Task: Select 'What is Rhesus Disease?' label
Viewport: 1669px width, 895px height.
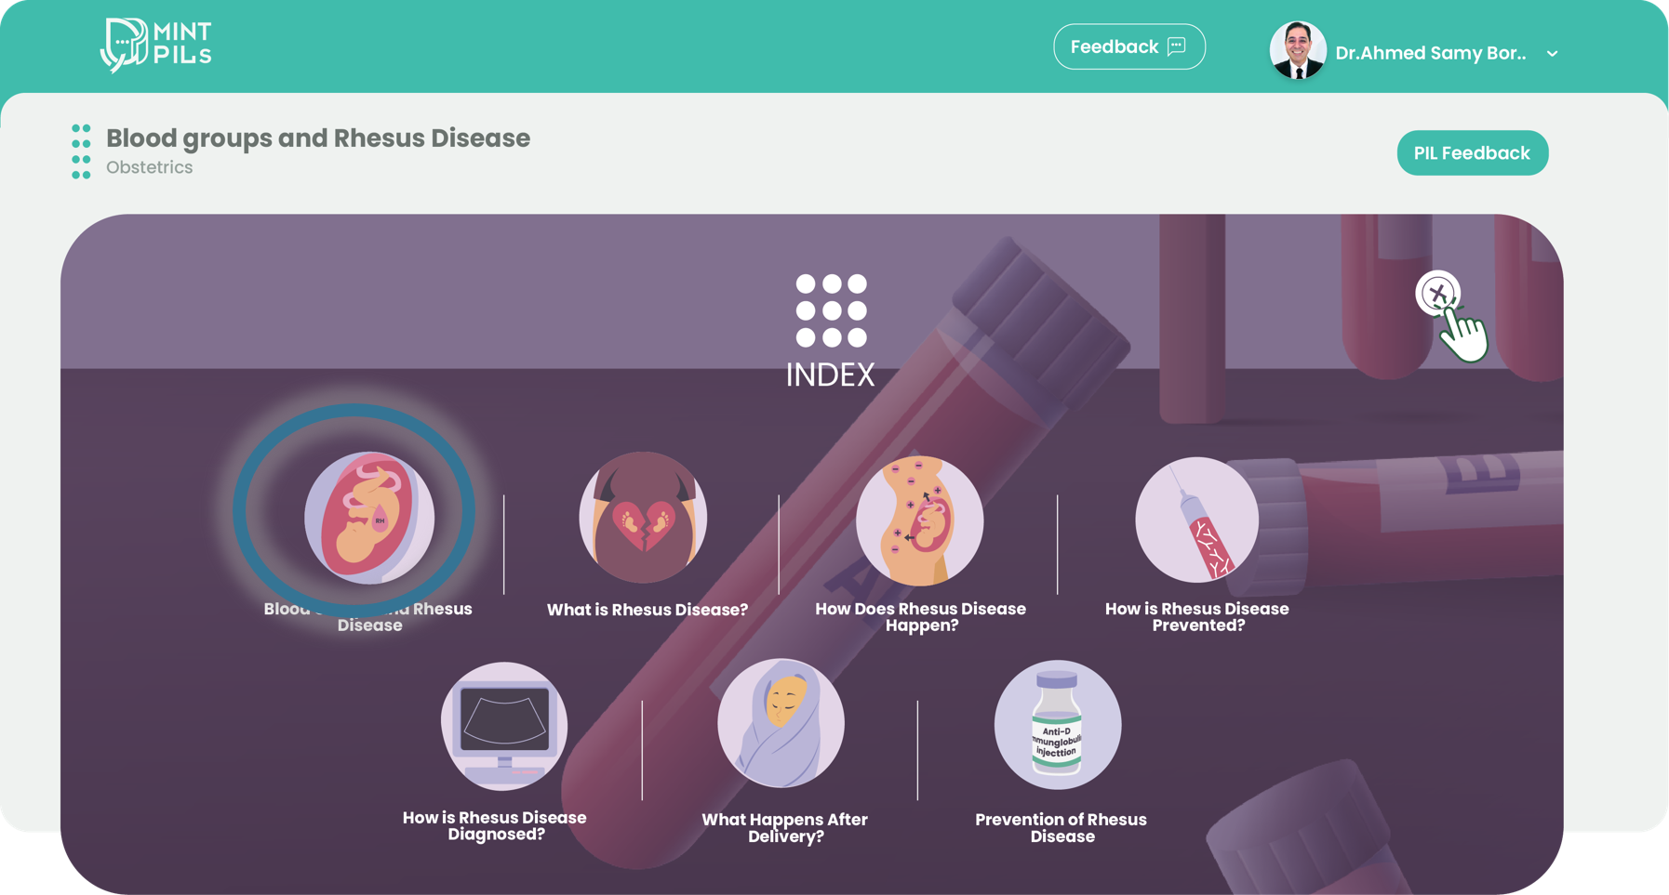Action: (648, 610)
